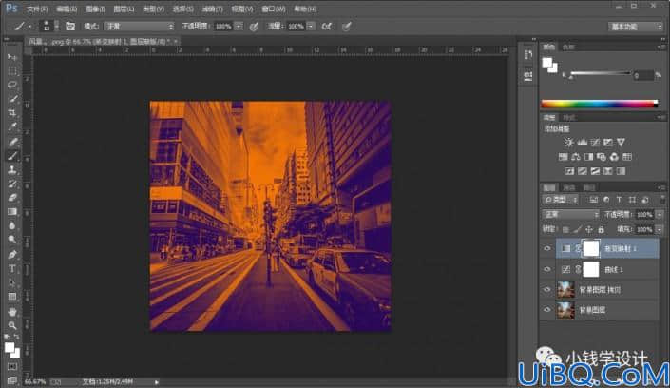
Task: Select the Dodge tool
Action: [12, 240]
